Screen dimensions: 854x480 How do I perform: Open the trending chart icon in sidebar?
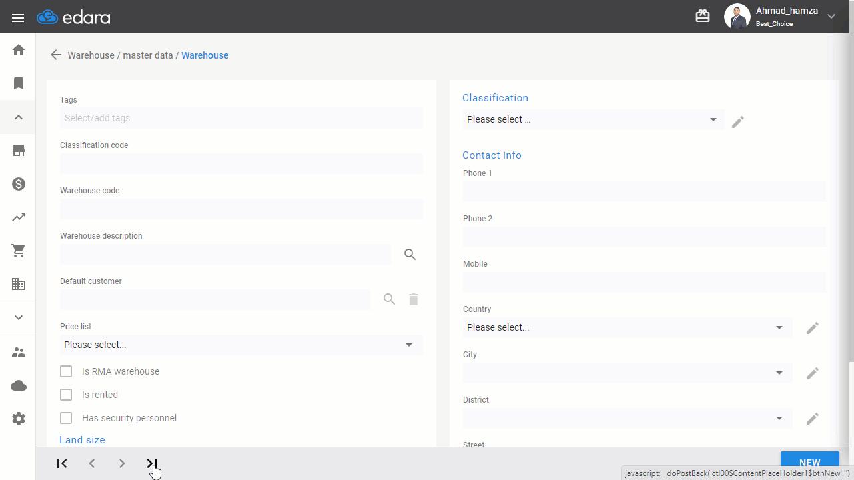(19, 217)
